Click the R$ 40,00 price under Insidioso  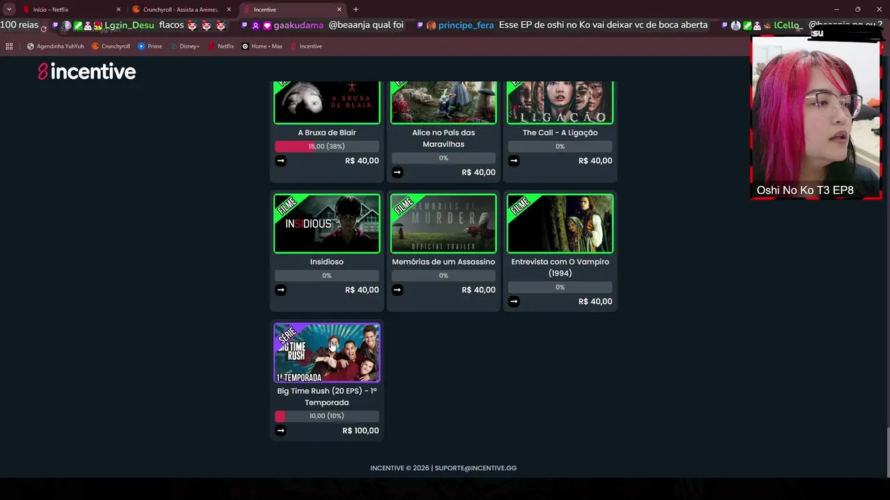pyautogui.click(x=362, y=290)
